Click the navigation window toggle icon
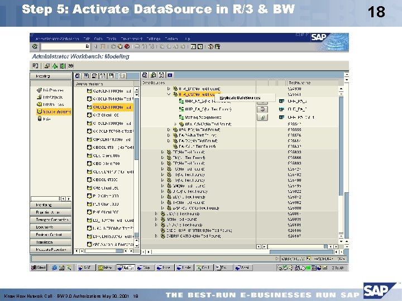The height and width of the screenshot is (301, 402). pos(35,66)
